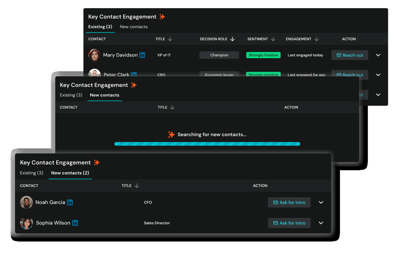The height and width of the screenshot is (261, 396).
Task: Click 'Searching for new contacts...' text
Action: click(212, 135)
